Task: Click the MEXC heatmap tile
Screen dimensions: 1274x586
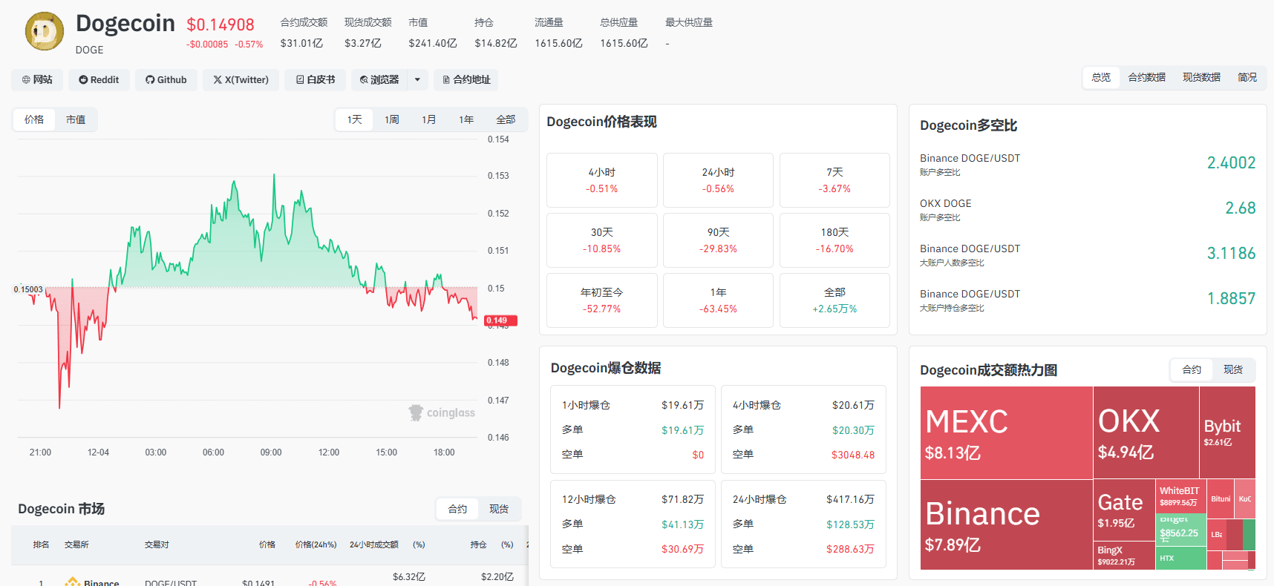Action: click(x=1006, y=432)
